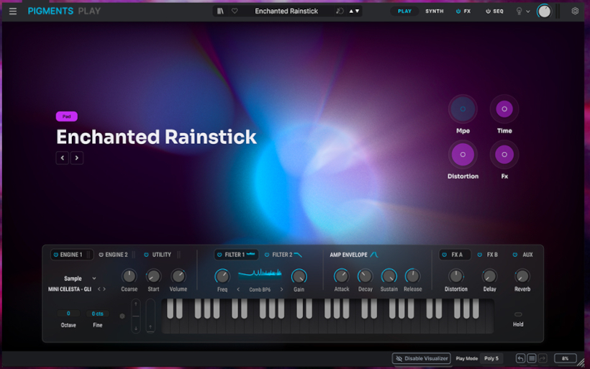Click the pitch bend wheel strip
Screen dimensions: 590x369
[x=136, y=316]
